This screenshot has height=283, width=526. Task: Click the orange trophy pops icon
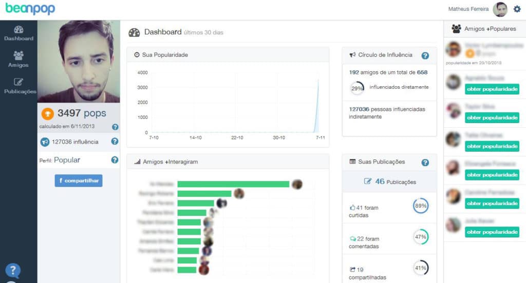point(48,113)
